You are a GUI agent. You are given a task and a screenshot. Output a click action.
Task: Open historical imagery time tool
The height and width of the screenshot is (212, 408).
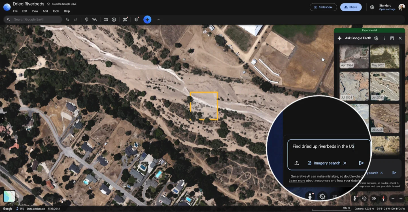[x=114, y=19]
